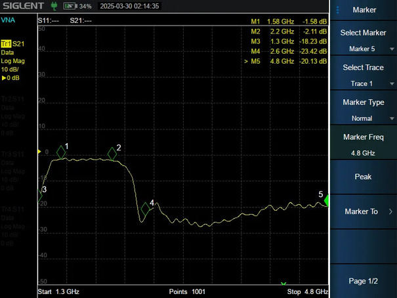Click the S21:--- header readout
This screenshot has height=298, width=397.
click(81, 21)
